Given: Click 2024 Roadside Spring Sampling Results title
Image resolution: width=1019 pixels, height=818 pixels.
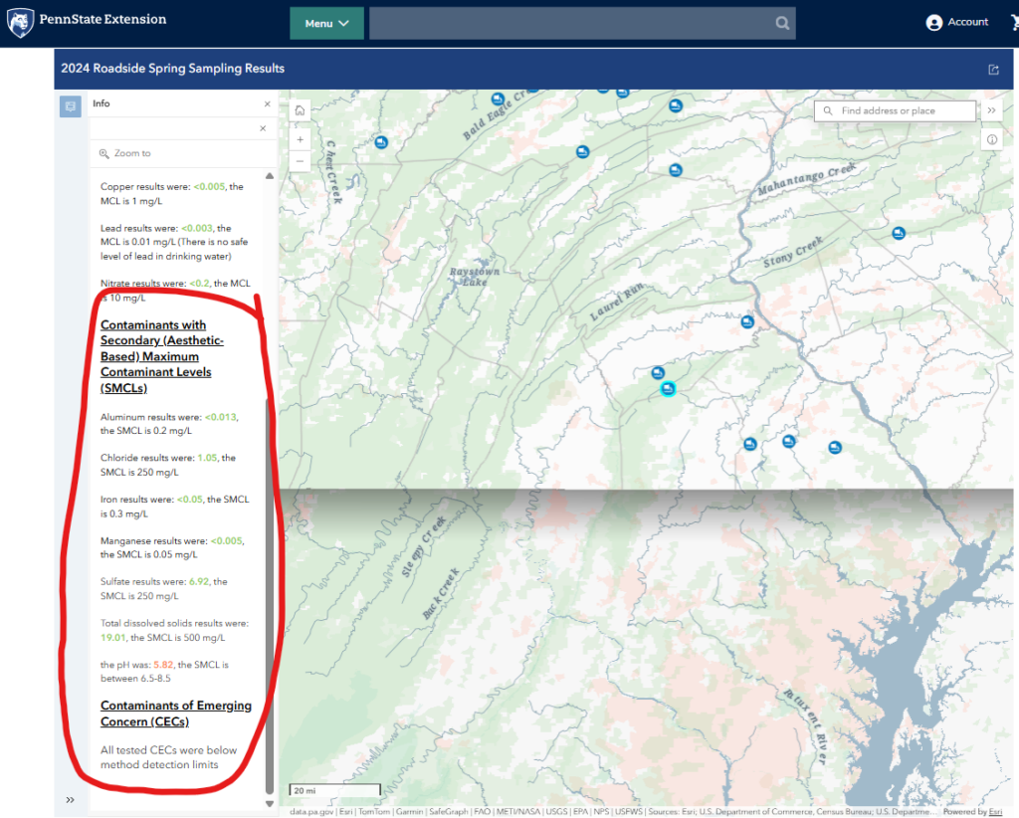Looking at the screenshot, I should (173, 69).
